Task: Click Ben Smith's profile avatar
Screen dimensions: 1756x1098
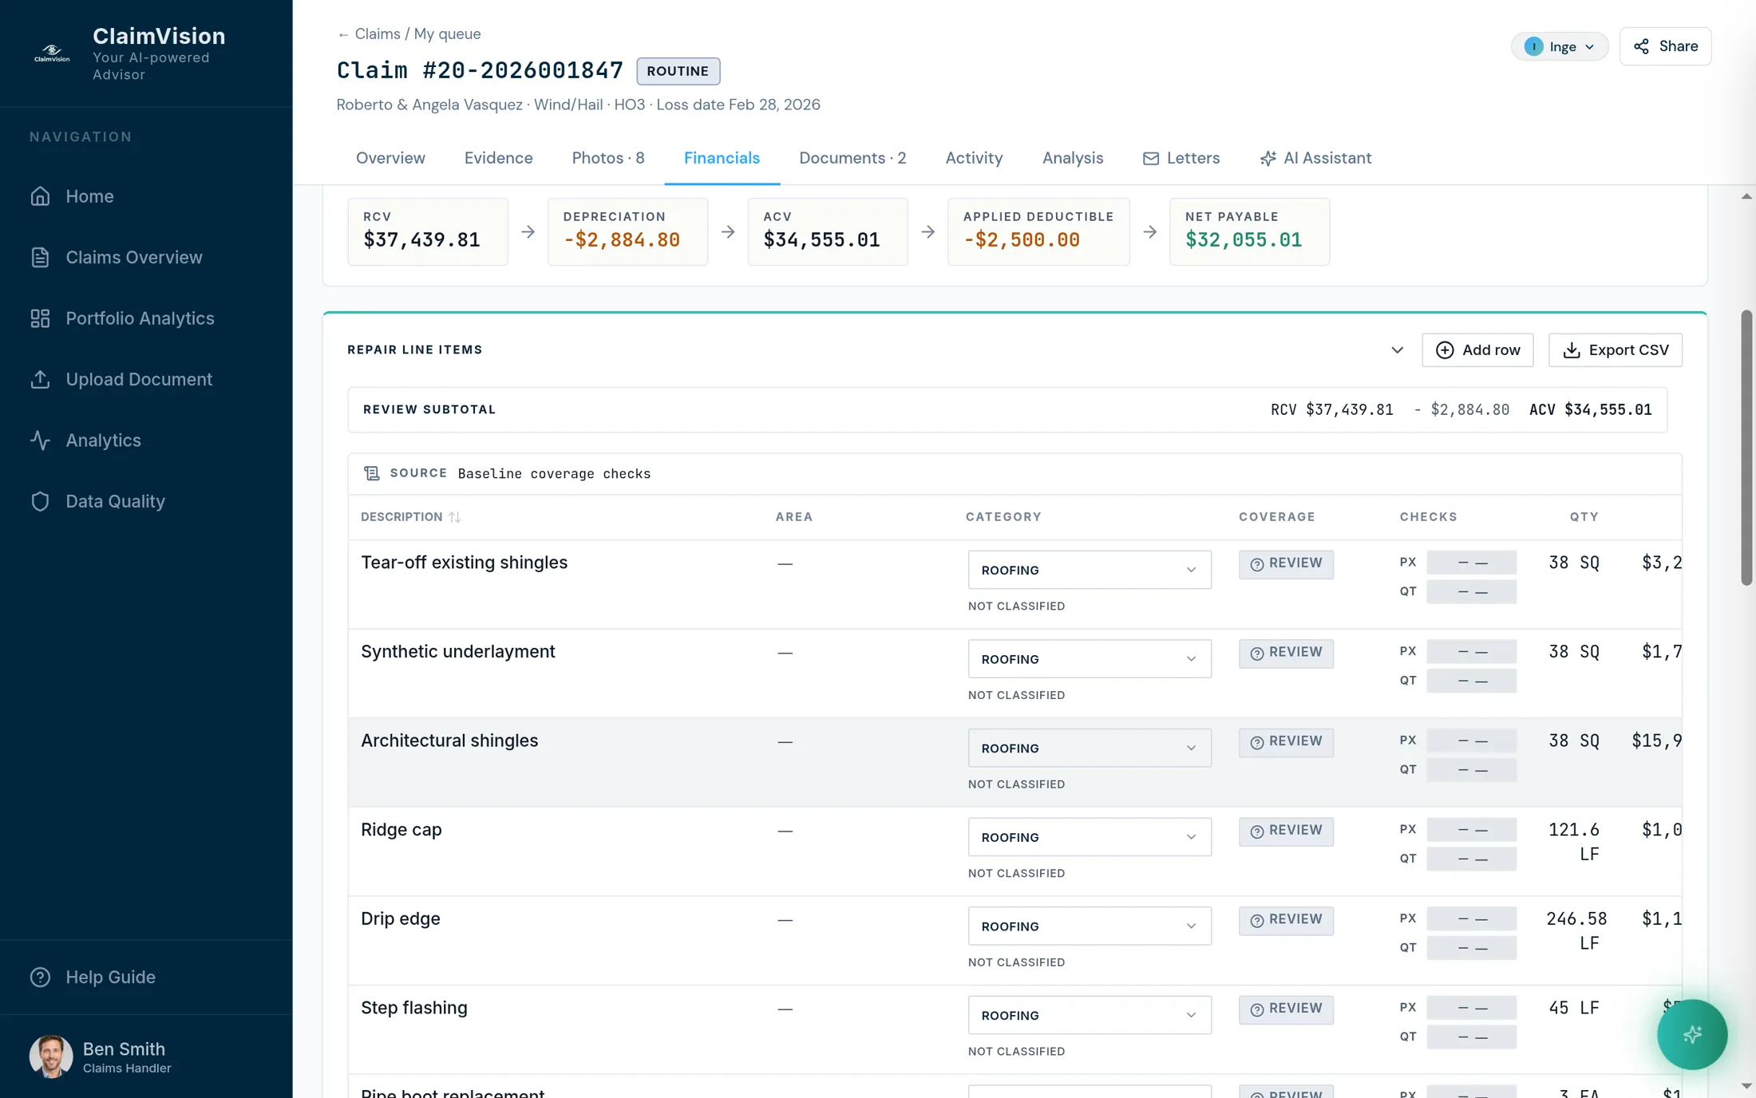Action: (51, 1057)
